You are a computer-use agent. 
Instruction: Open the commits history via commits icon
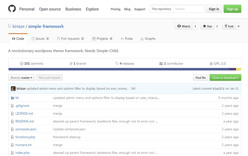[22, 63]
